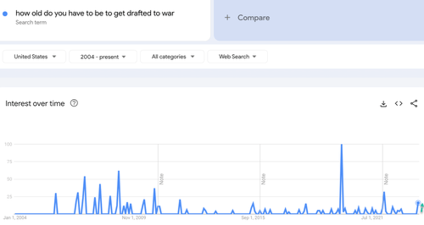Open the United States region dropdown

click(x=34, y=57)
